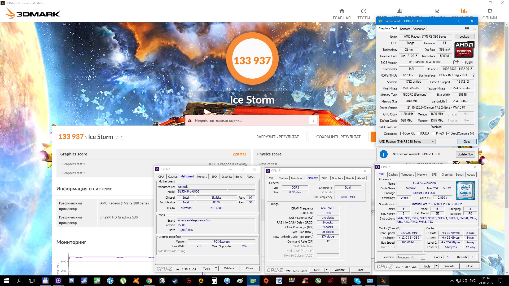
Task: Open the 3DMark taskbar icon
Action: coord(383,281)
